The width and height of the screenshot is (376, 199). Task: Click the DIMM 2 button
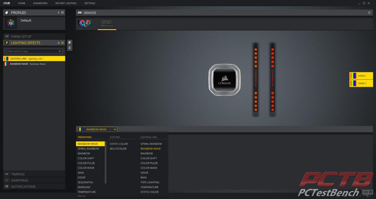pos(361,83)
